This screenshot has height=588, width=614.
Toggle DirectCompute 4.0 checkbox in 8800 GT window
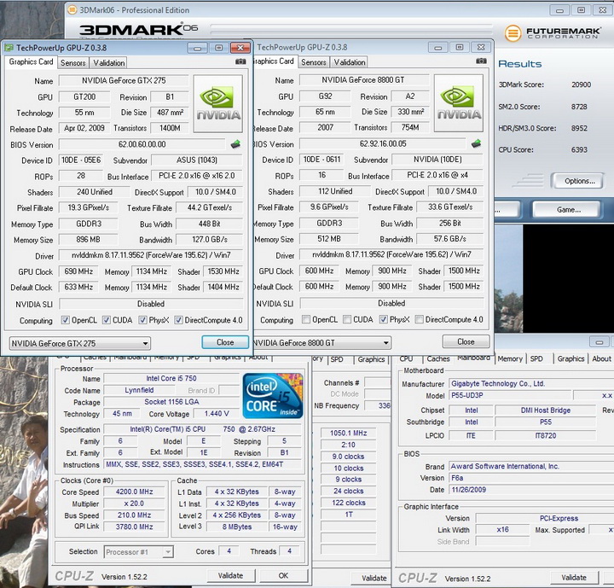click(x=419, y=319)
